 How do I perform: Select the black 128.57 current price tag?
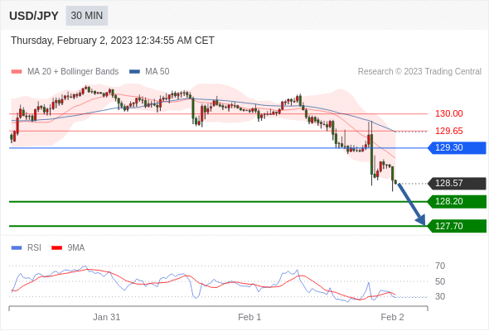pyautogui.click(x=458, y=184)
